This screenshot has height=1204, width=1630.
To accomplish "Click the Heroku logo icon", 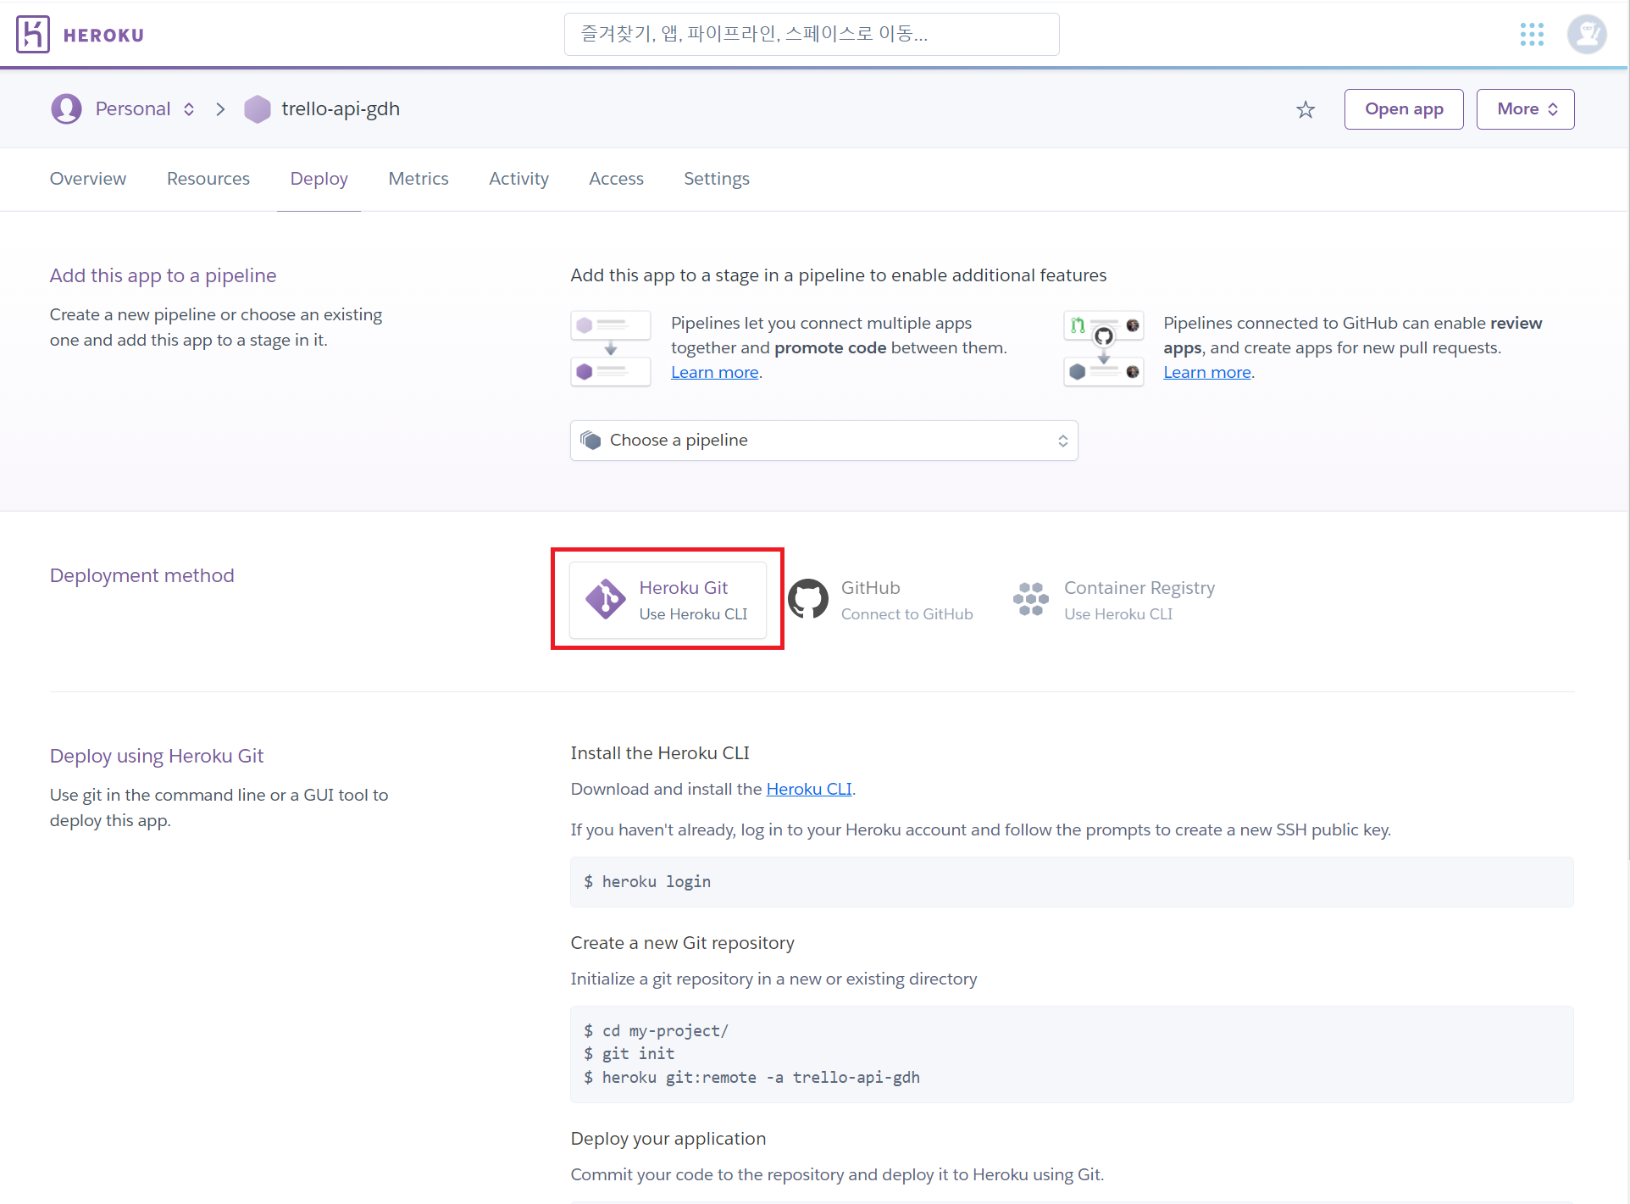I will click(33, 35).
